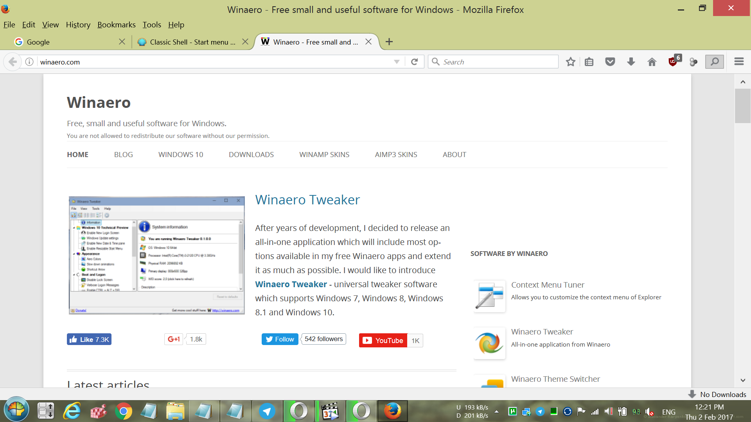Go to Firefox home page icon

(x=652, y=62)
